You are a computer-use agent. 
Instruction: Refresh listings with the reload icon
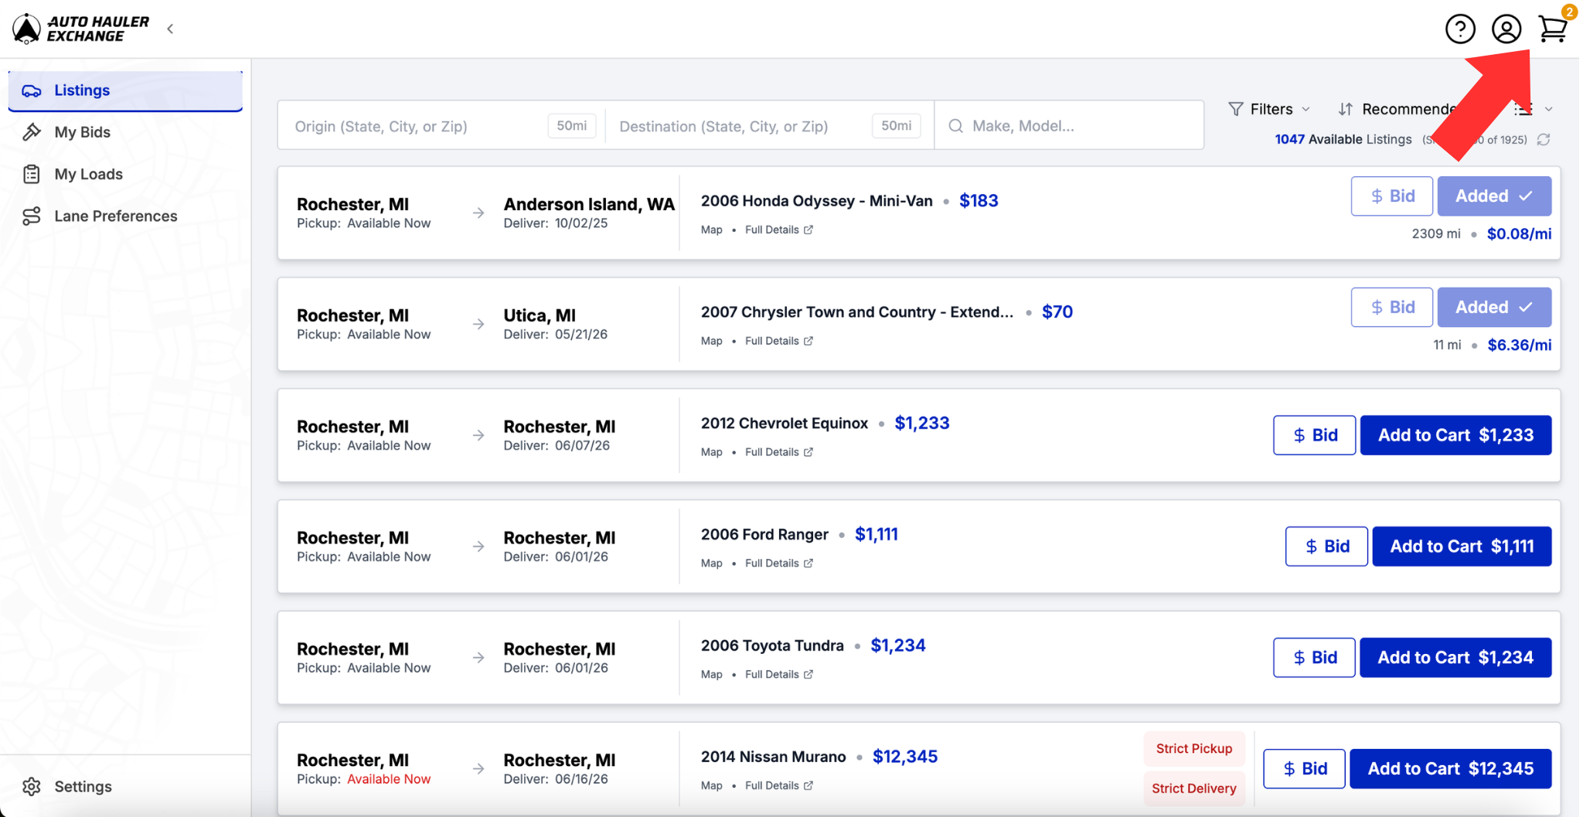pos(1544,139)
